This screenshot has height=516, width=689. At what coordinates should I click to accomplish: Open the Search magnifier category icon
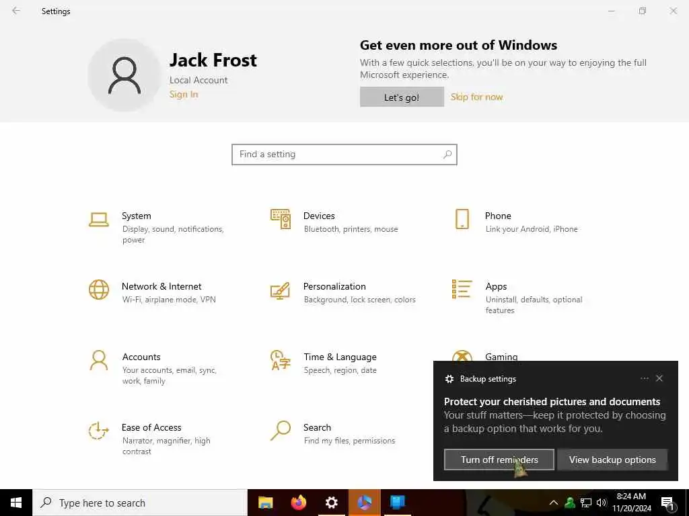(281, 431)
